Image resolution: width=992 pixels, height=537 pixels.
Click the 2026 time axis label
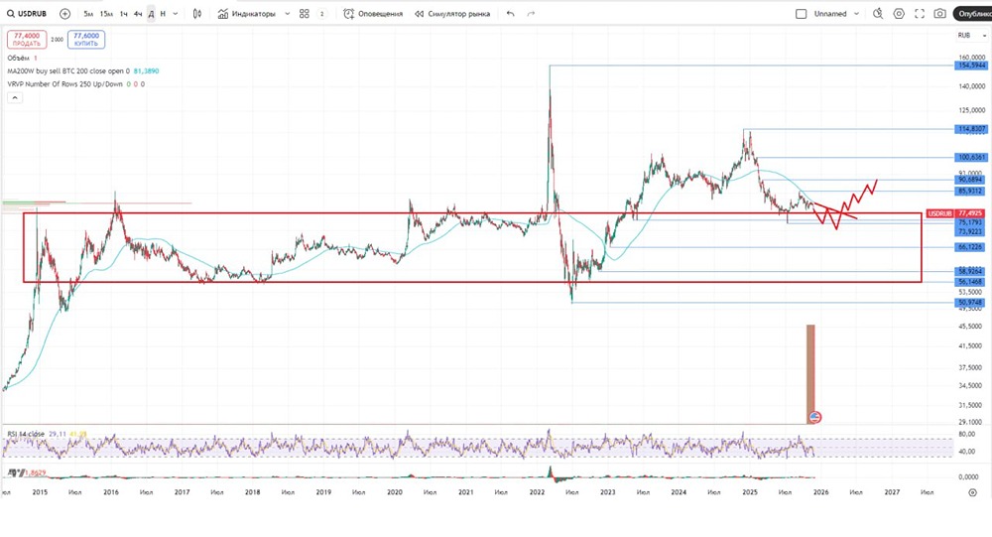821,492
